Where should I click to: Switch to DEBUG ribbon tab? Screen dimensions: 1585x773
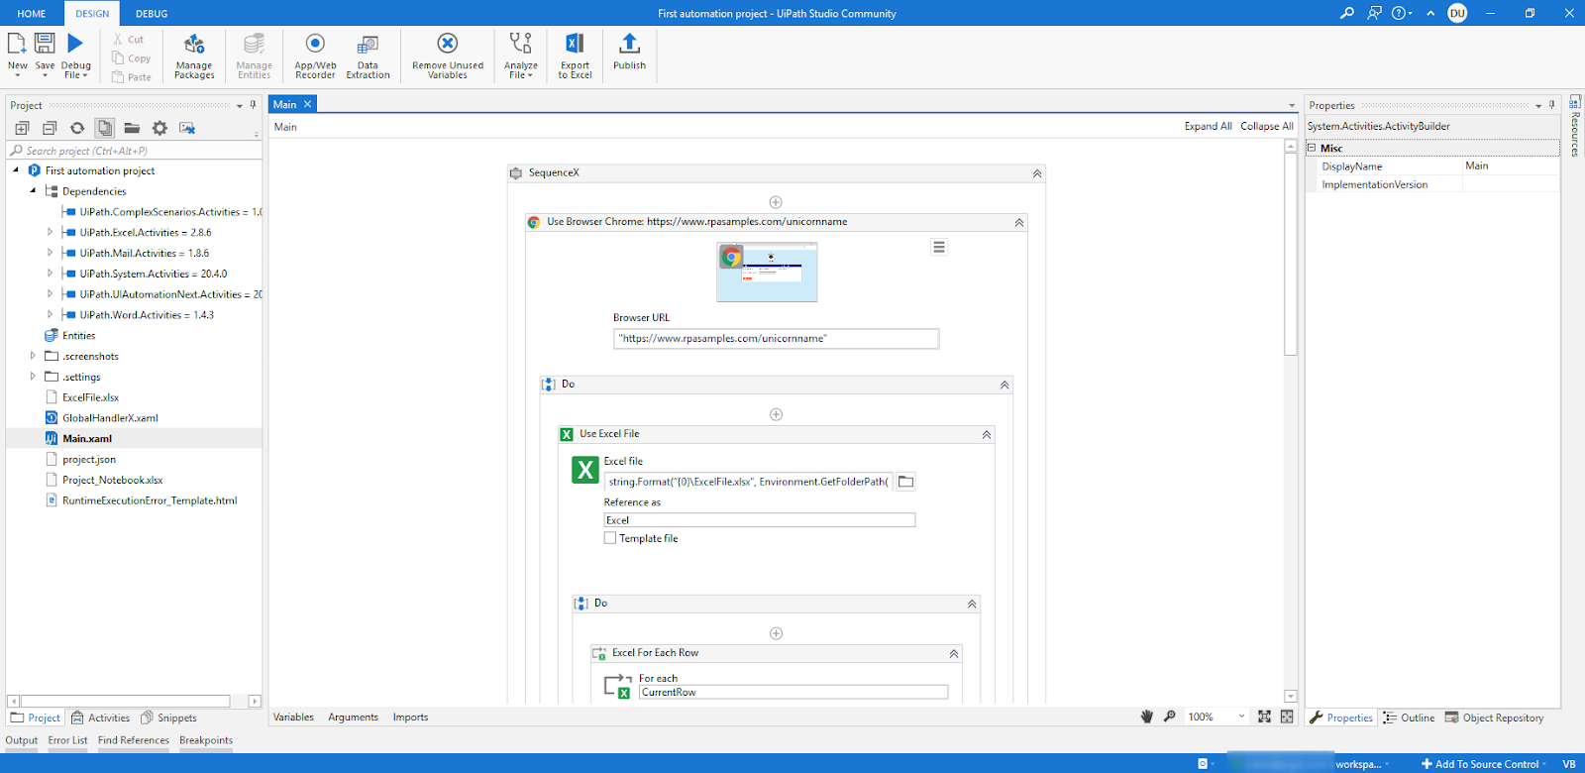[x=152, y=14]
